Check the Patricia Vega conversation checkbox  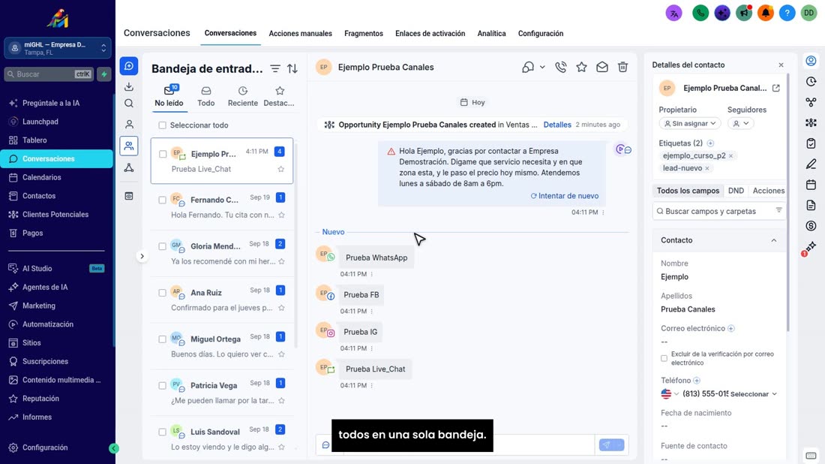click(x=163, y=385)
